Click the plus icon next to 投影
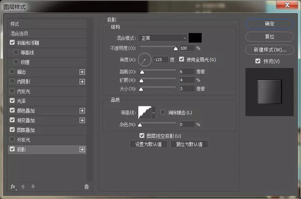The width and height of the screenshot is (301, 199). pyautogui.click(x=82, y=149)
